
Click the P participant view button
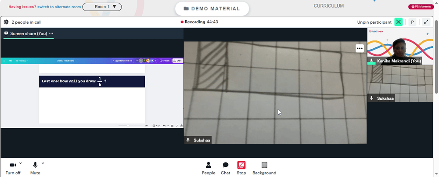coord(412,22)
